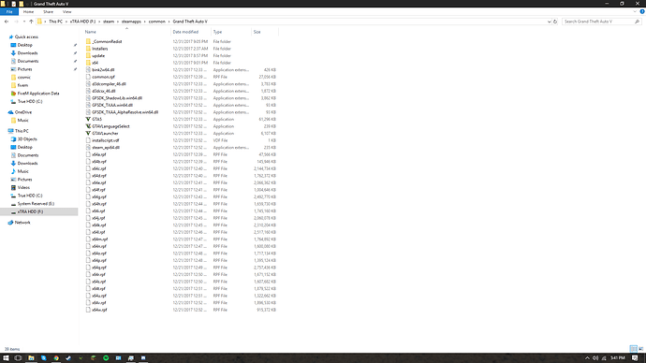Open Google Chrome from the taskbar
The image size is (646, 363).
click(56, 358)
